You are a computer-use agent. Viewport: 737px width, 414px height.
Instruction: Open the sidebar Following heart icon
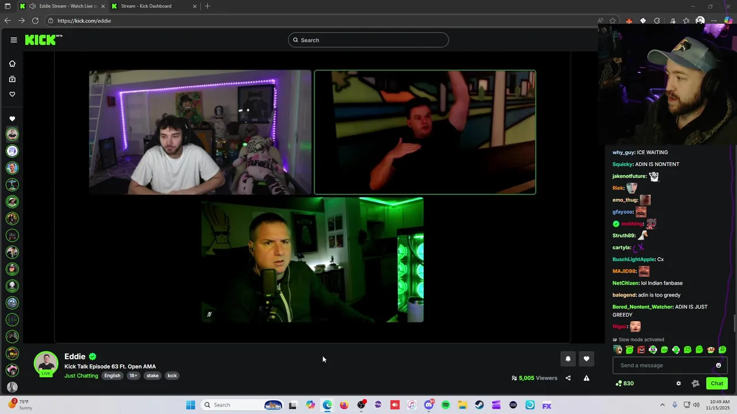coord(12,94)
